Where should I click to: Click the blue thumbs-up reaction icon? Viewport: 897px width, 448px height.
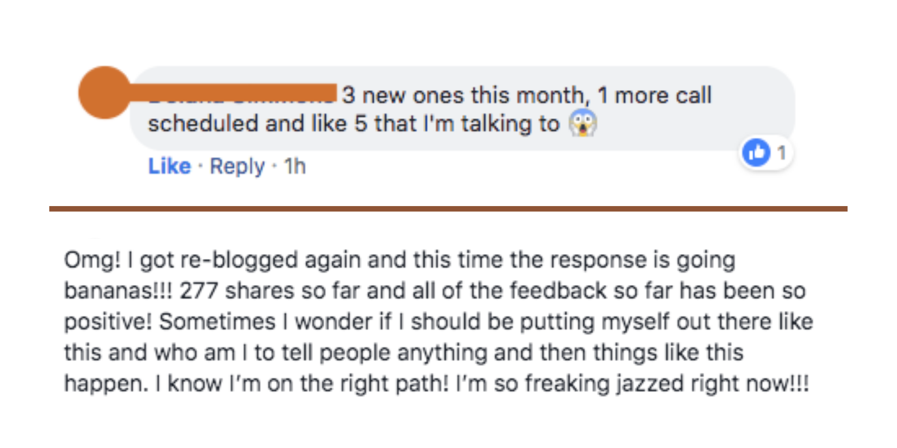tap(756, 153)
